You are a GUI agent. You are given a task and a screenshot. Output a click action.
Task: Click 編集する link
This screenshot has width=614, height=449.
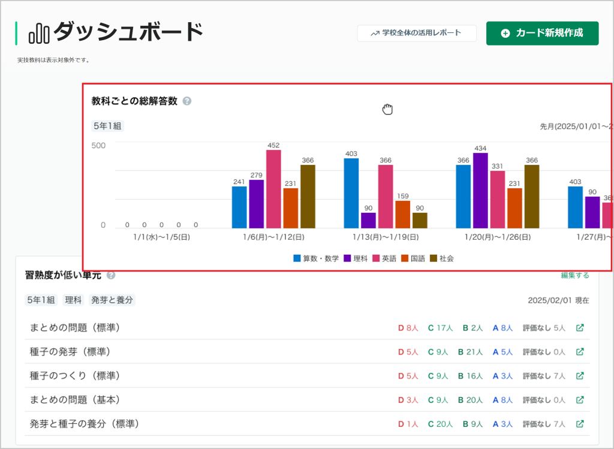(x=575, y=275)
